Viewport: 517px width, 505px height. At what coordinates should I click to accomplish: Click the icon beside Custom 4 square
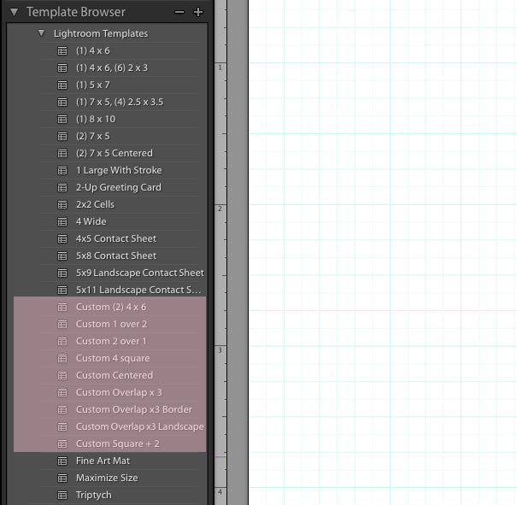pos(62,358)
